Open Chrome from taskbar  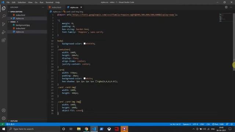pos(86,129)
